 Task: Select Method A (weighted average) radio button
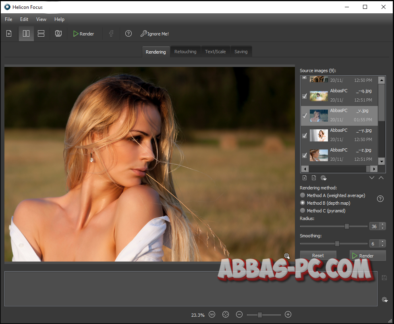303,195
